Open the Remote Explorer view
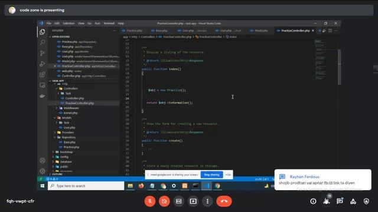Viewport: 378px width, 212px height. pyautogui.click(x=43, y=85)
